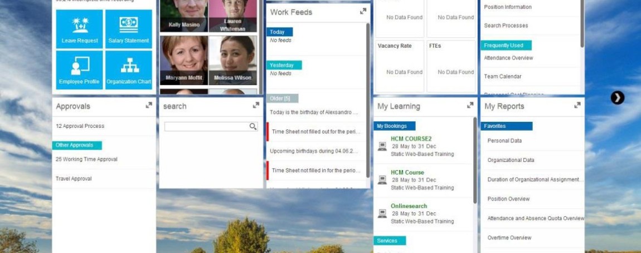Select Lauren Whiteman's photo

[233, 16]
